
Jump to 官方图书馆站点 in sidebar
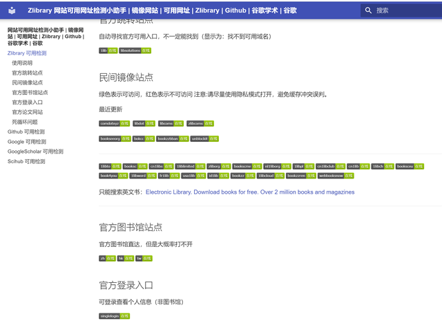click(x=30, y=92)
